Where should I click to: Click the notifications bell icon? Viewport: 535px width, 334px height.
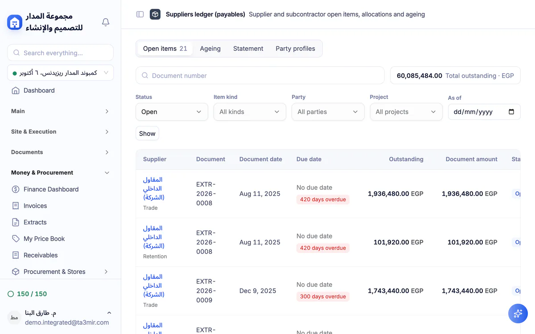point(106,22)
